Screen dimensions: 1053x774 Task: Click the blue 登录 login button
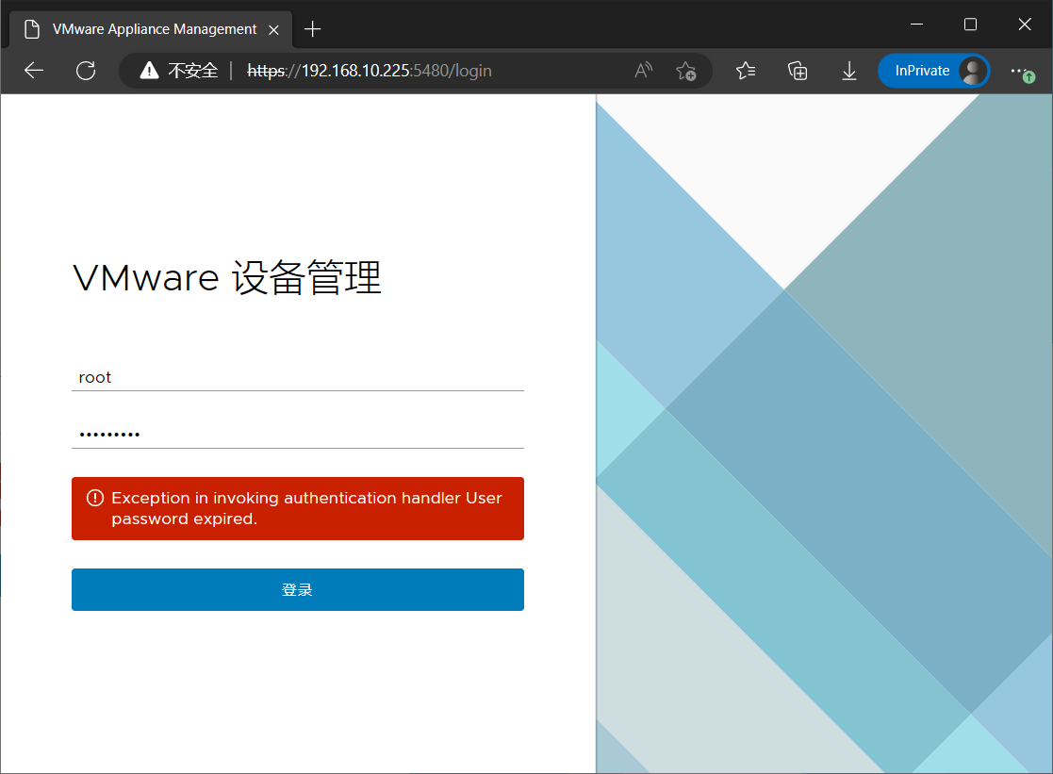pos(298,590)
